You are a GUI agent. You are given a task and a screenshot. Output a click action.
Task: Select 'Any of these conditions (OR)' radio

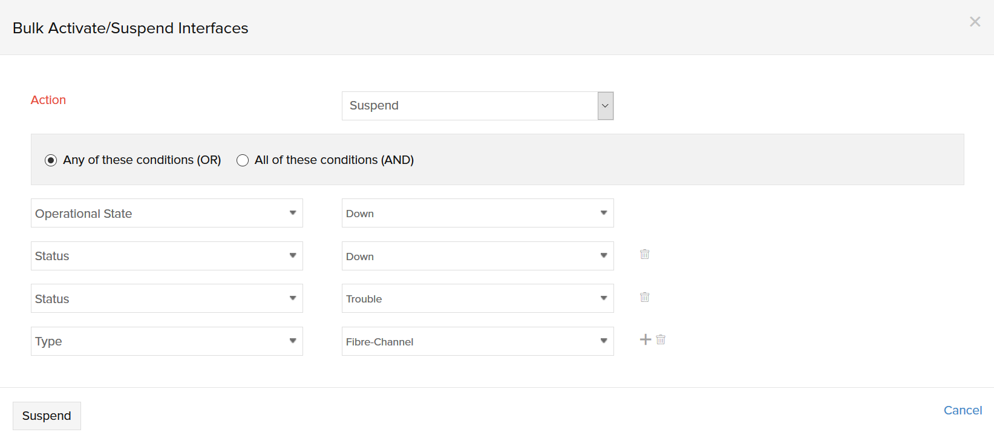tap(51, 160)
